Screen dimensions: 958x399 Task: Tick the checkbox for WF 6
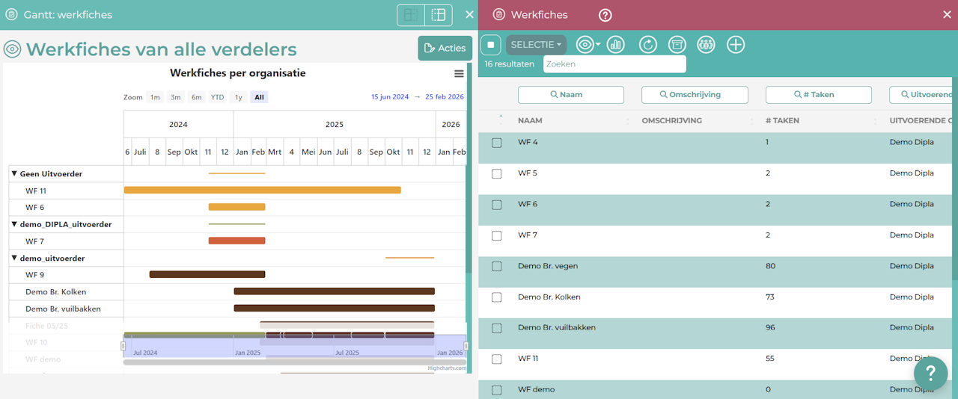[x=497, y=205]
